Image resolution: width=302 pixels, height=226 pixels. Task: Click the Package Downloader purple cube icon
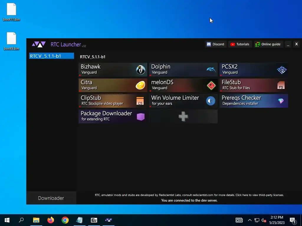coord(141,117)
